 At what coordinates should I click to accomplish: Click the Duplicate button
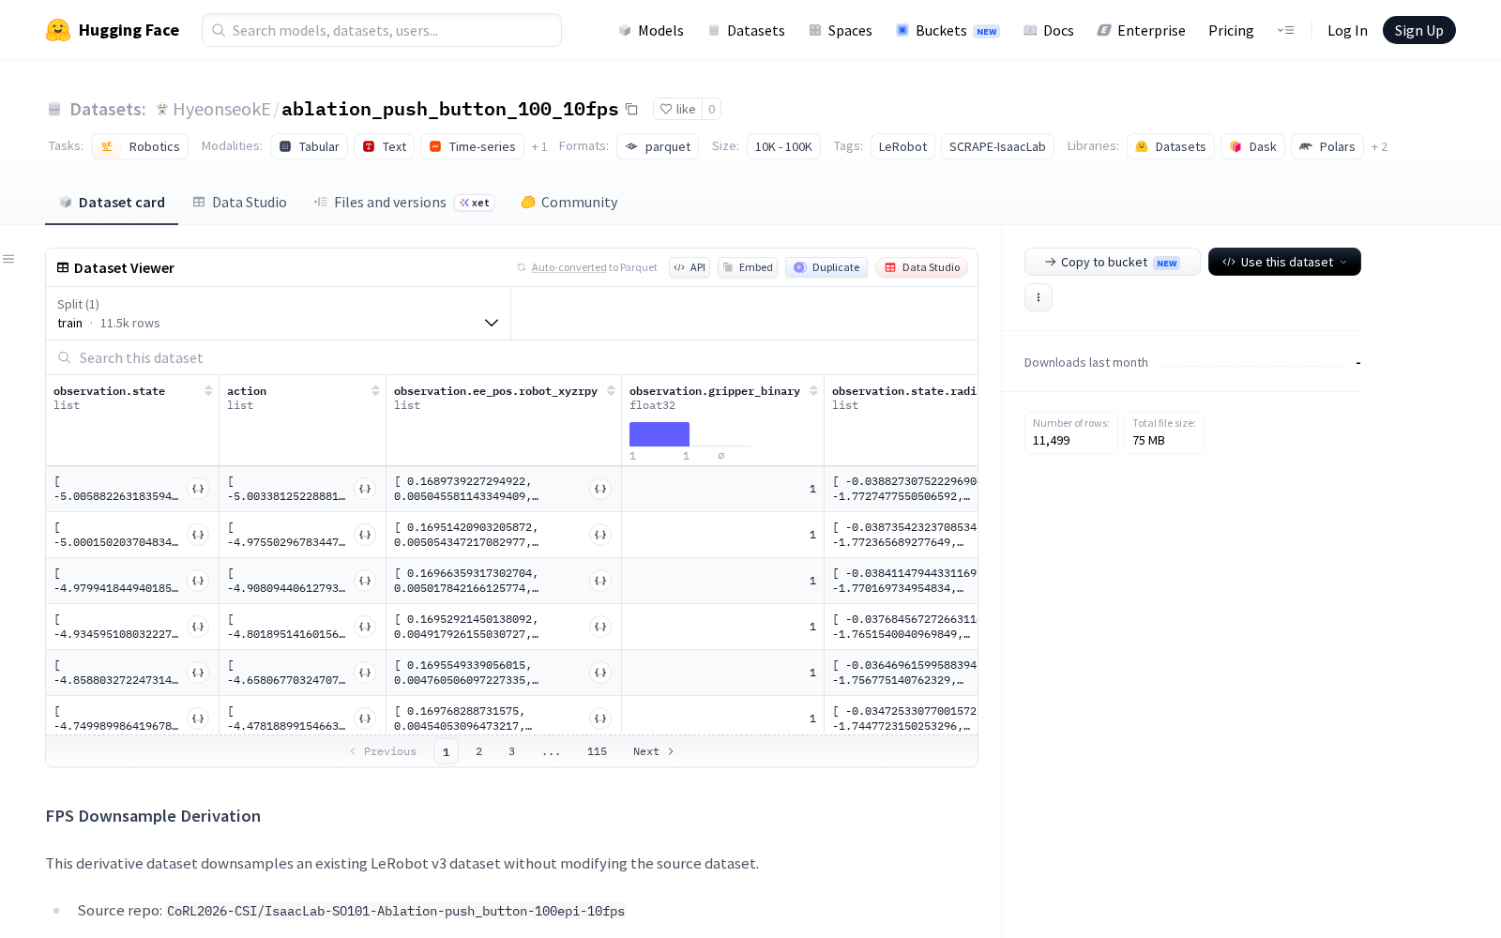click(x=826, y=267)
